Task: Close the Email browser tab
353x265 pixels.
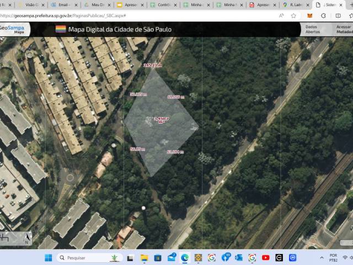Action: 76,5
